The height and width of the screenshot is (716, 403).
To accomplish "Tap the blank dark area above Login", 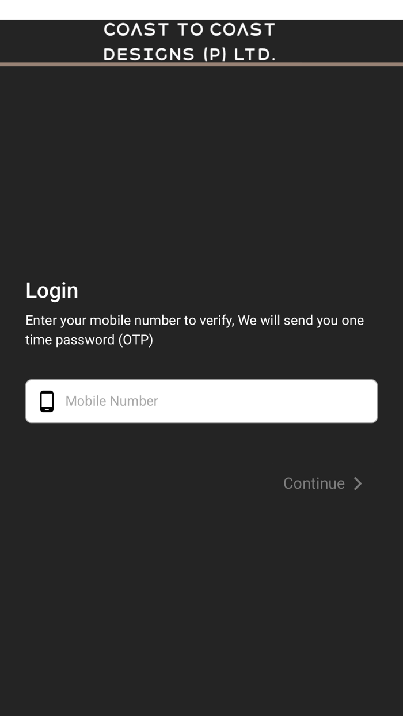I will (201, 173).
